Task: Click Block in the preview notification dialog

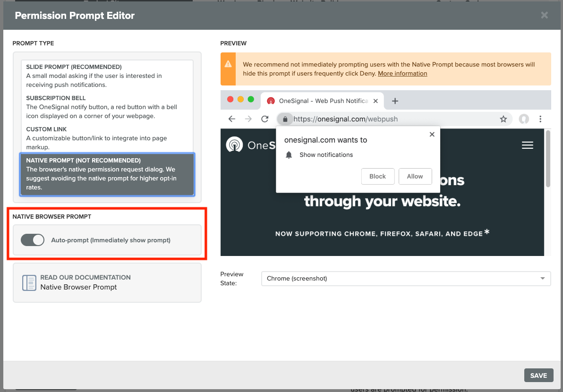Action: [378, 176]
